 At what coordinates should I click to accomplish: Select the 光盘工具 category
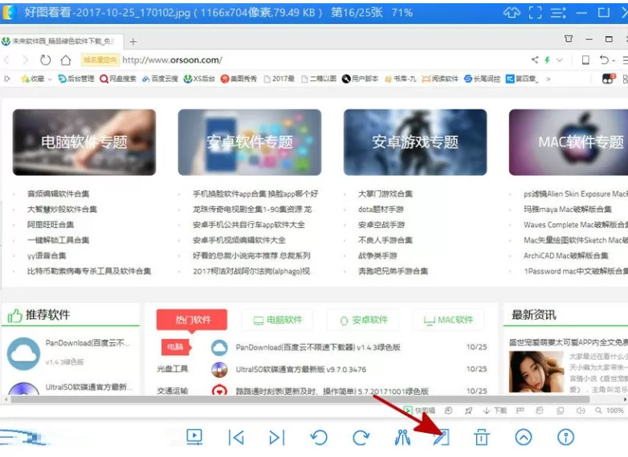pyautogui.click(x=172, y=369)
